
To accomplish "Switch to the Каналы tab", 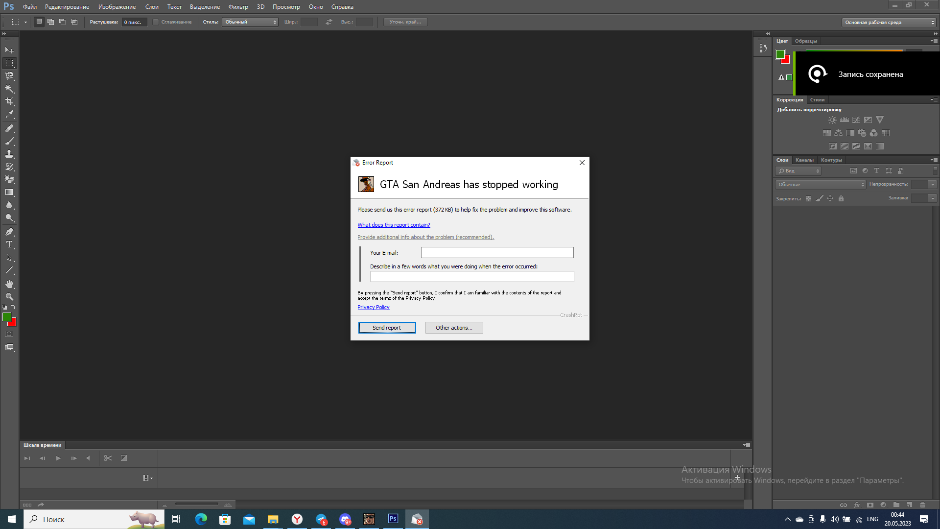I will click(x=804, y=160).
